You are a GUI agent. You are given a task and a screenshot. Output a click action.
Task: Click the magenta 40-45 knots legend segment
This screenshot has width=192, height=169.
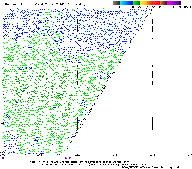pyautogui.click(x=170, y=3)
